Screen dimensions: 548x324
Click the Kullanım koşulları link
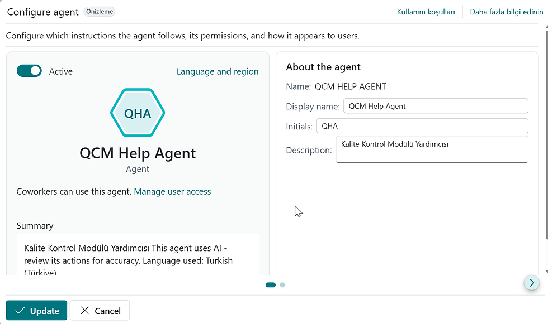pos(426,11)
